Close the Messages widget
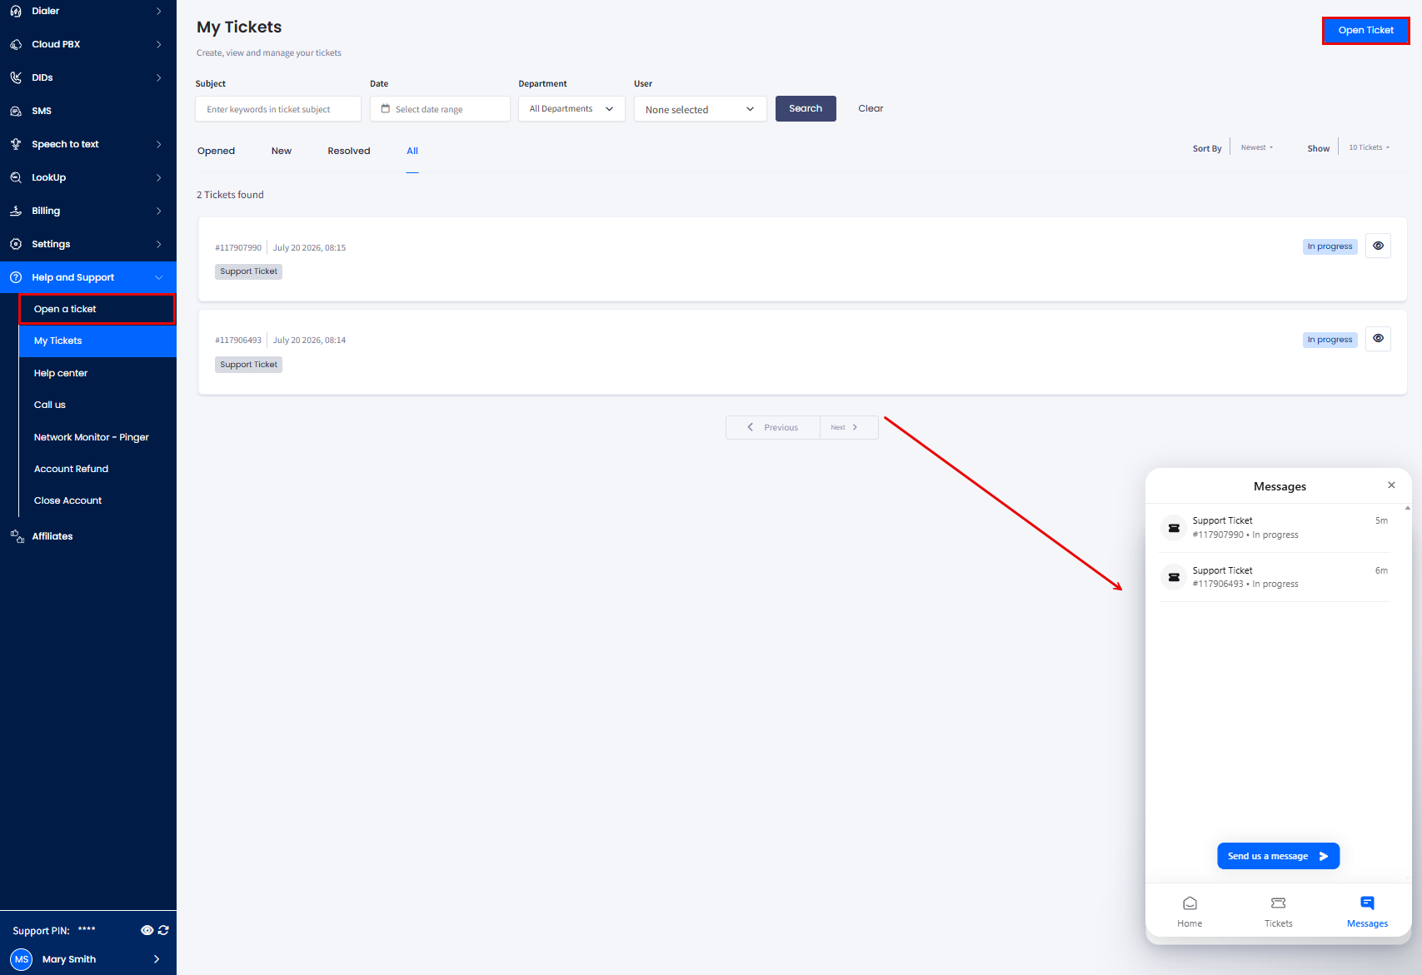1422x975 pixels. click(1391, 485)
